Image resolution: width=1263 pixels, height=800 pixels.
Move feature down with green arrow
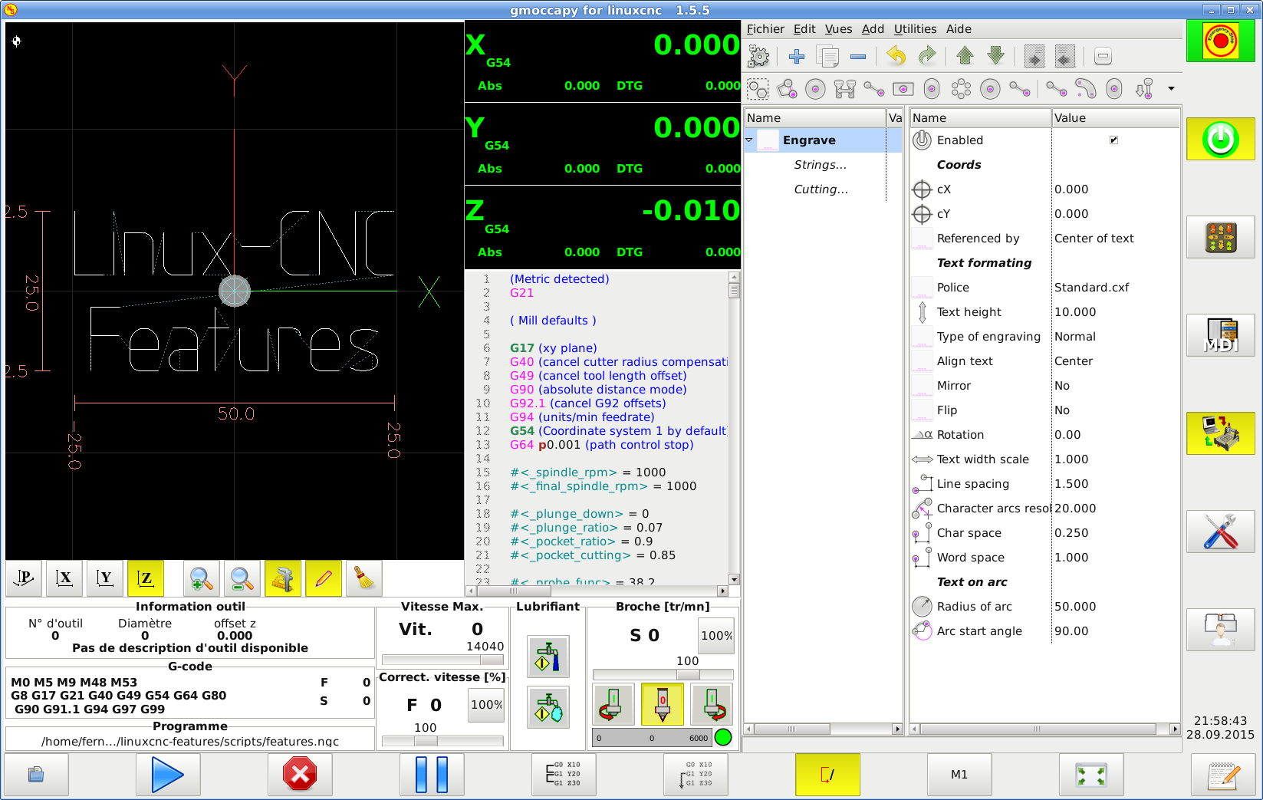pos(995,56)
